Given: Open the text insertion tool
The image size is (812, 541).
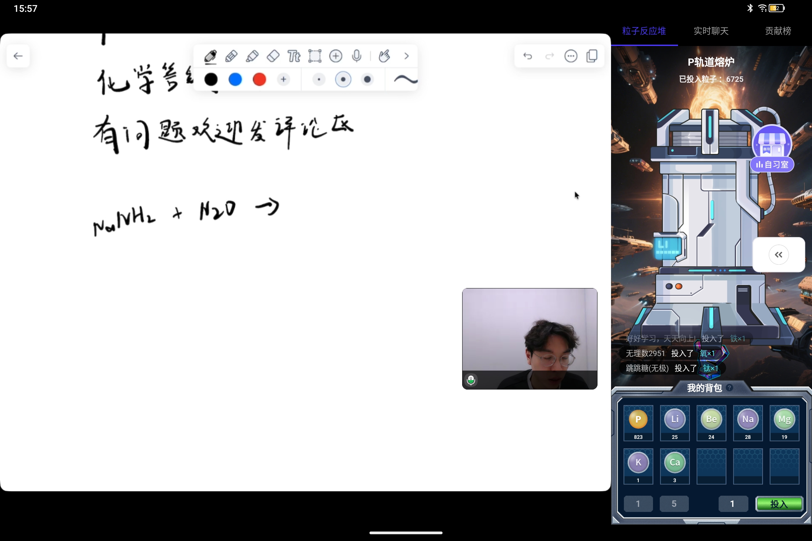Looking at the screenshot, I should pyautogui.click(x=293, y=56).
